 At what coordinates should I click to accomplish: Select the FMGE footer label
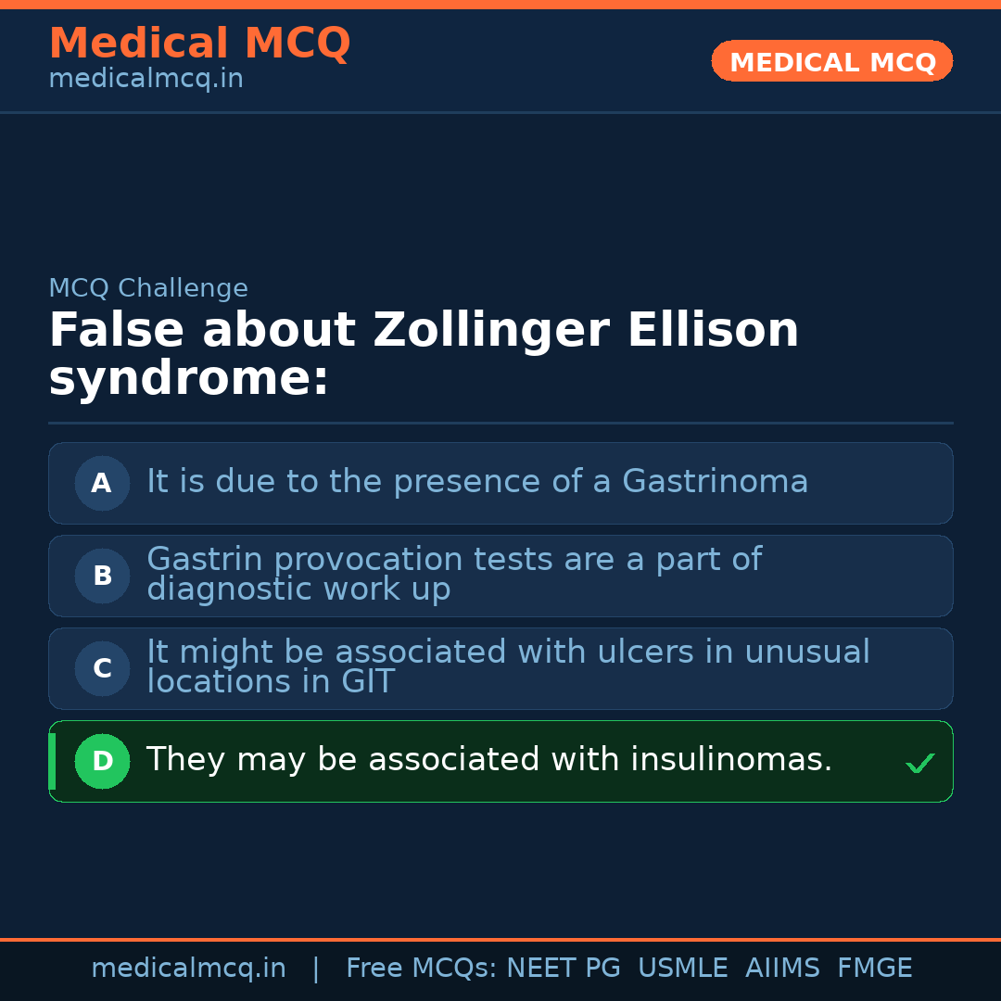coord(874,969)
